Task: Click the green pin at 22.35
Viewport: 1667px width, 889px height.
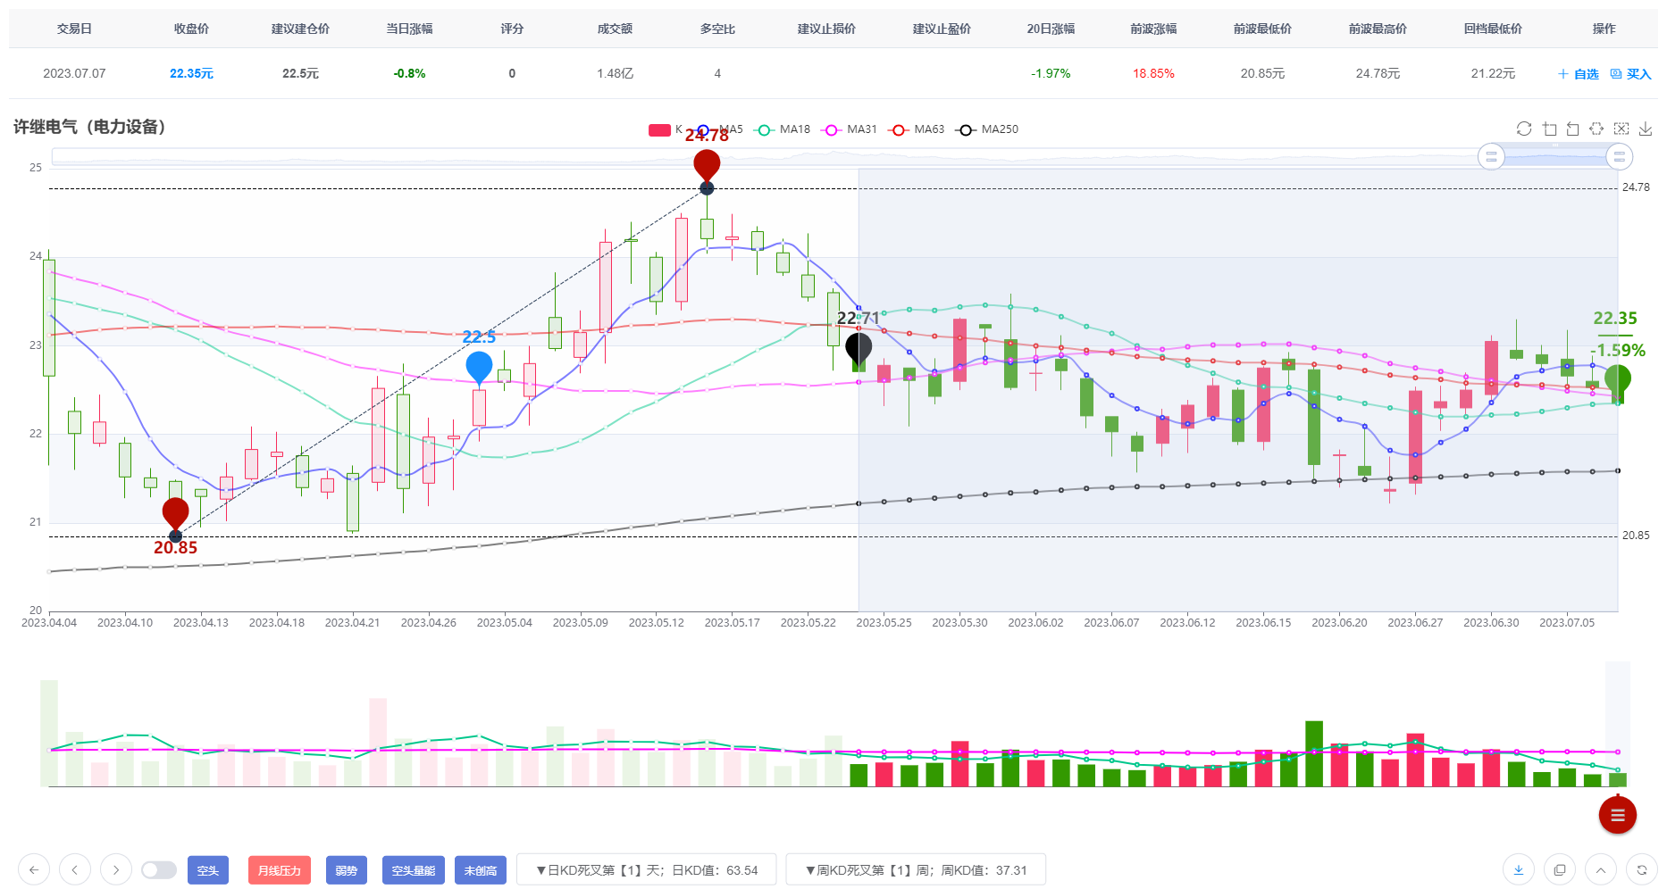Action: pos(1617,380)
